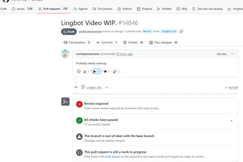
Task: Open Security and quality tab
Action: click(207, 9)
